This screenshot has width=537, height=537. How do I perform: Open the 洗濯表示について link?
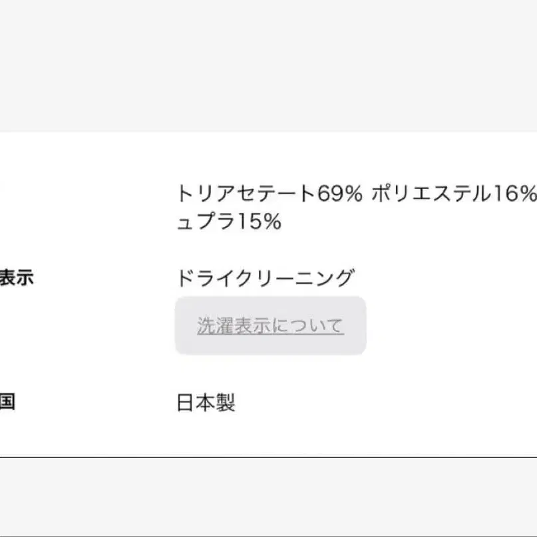(270, 325)
